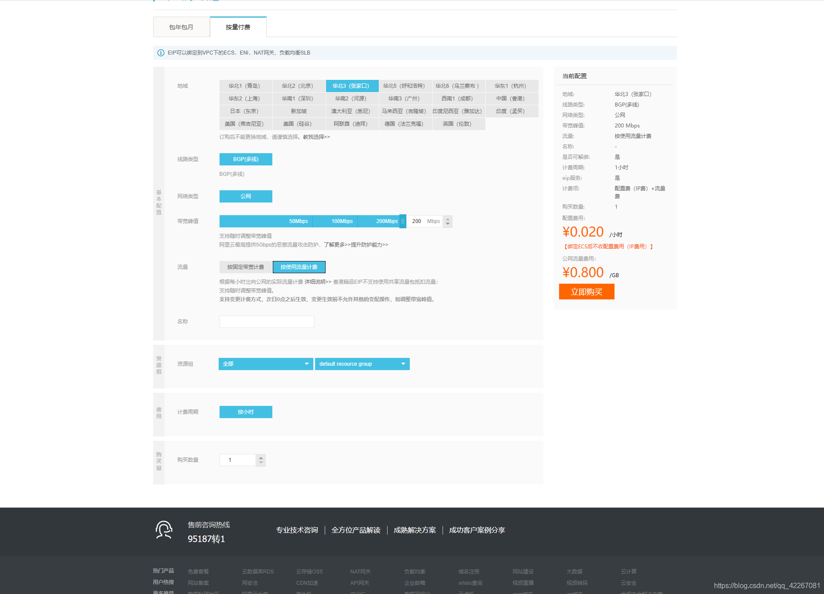Open CDN加速 footer link
The width and height of the screenshot is (824, 594).
tap(307, 583)
